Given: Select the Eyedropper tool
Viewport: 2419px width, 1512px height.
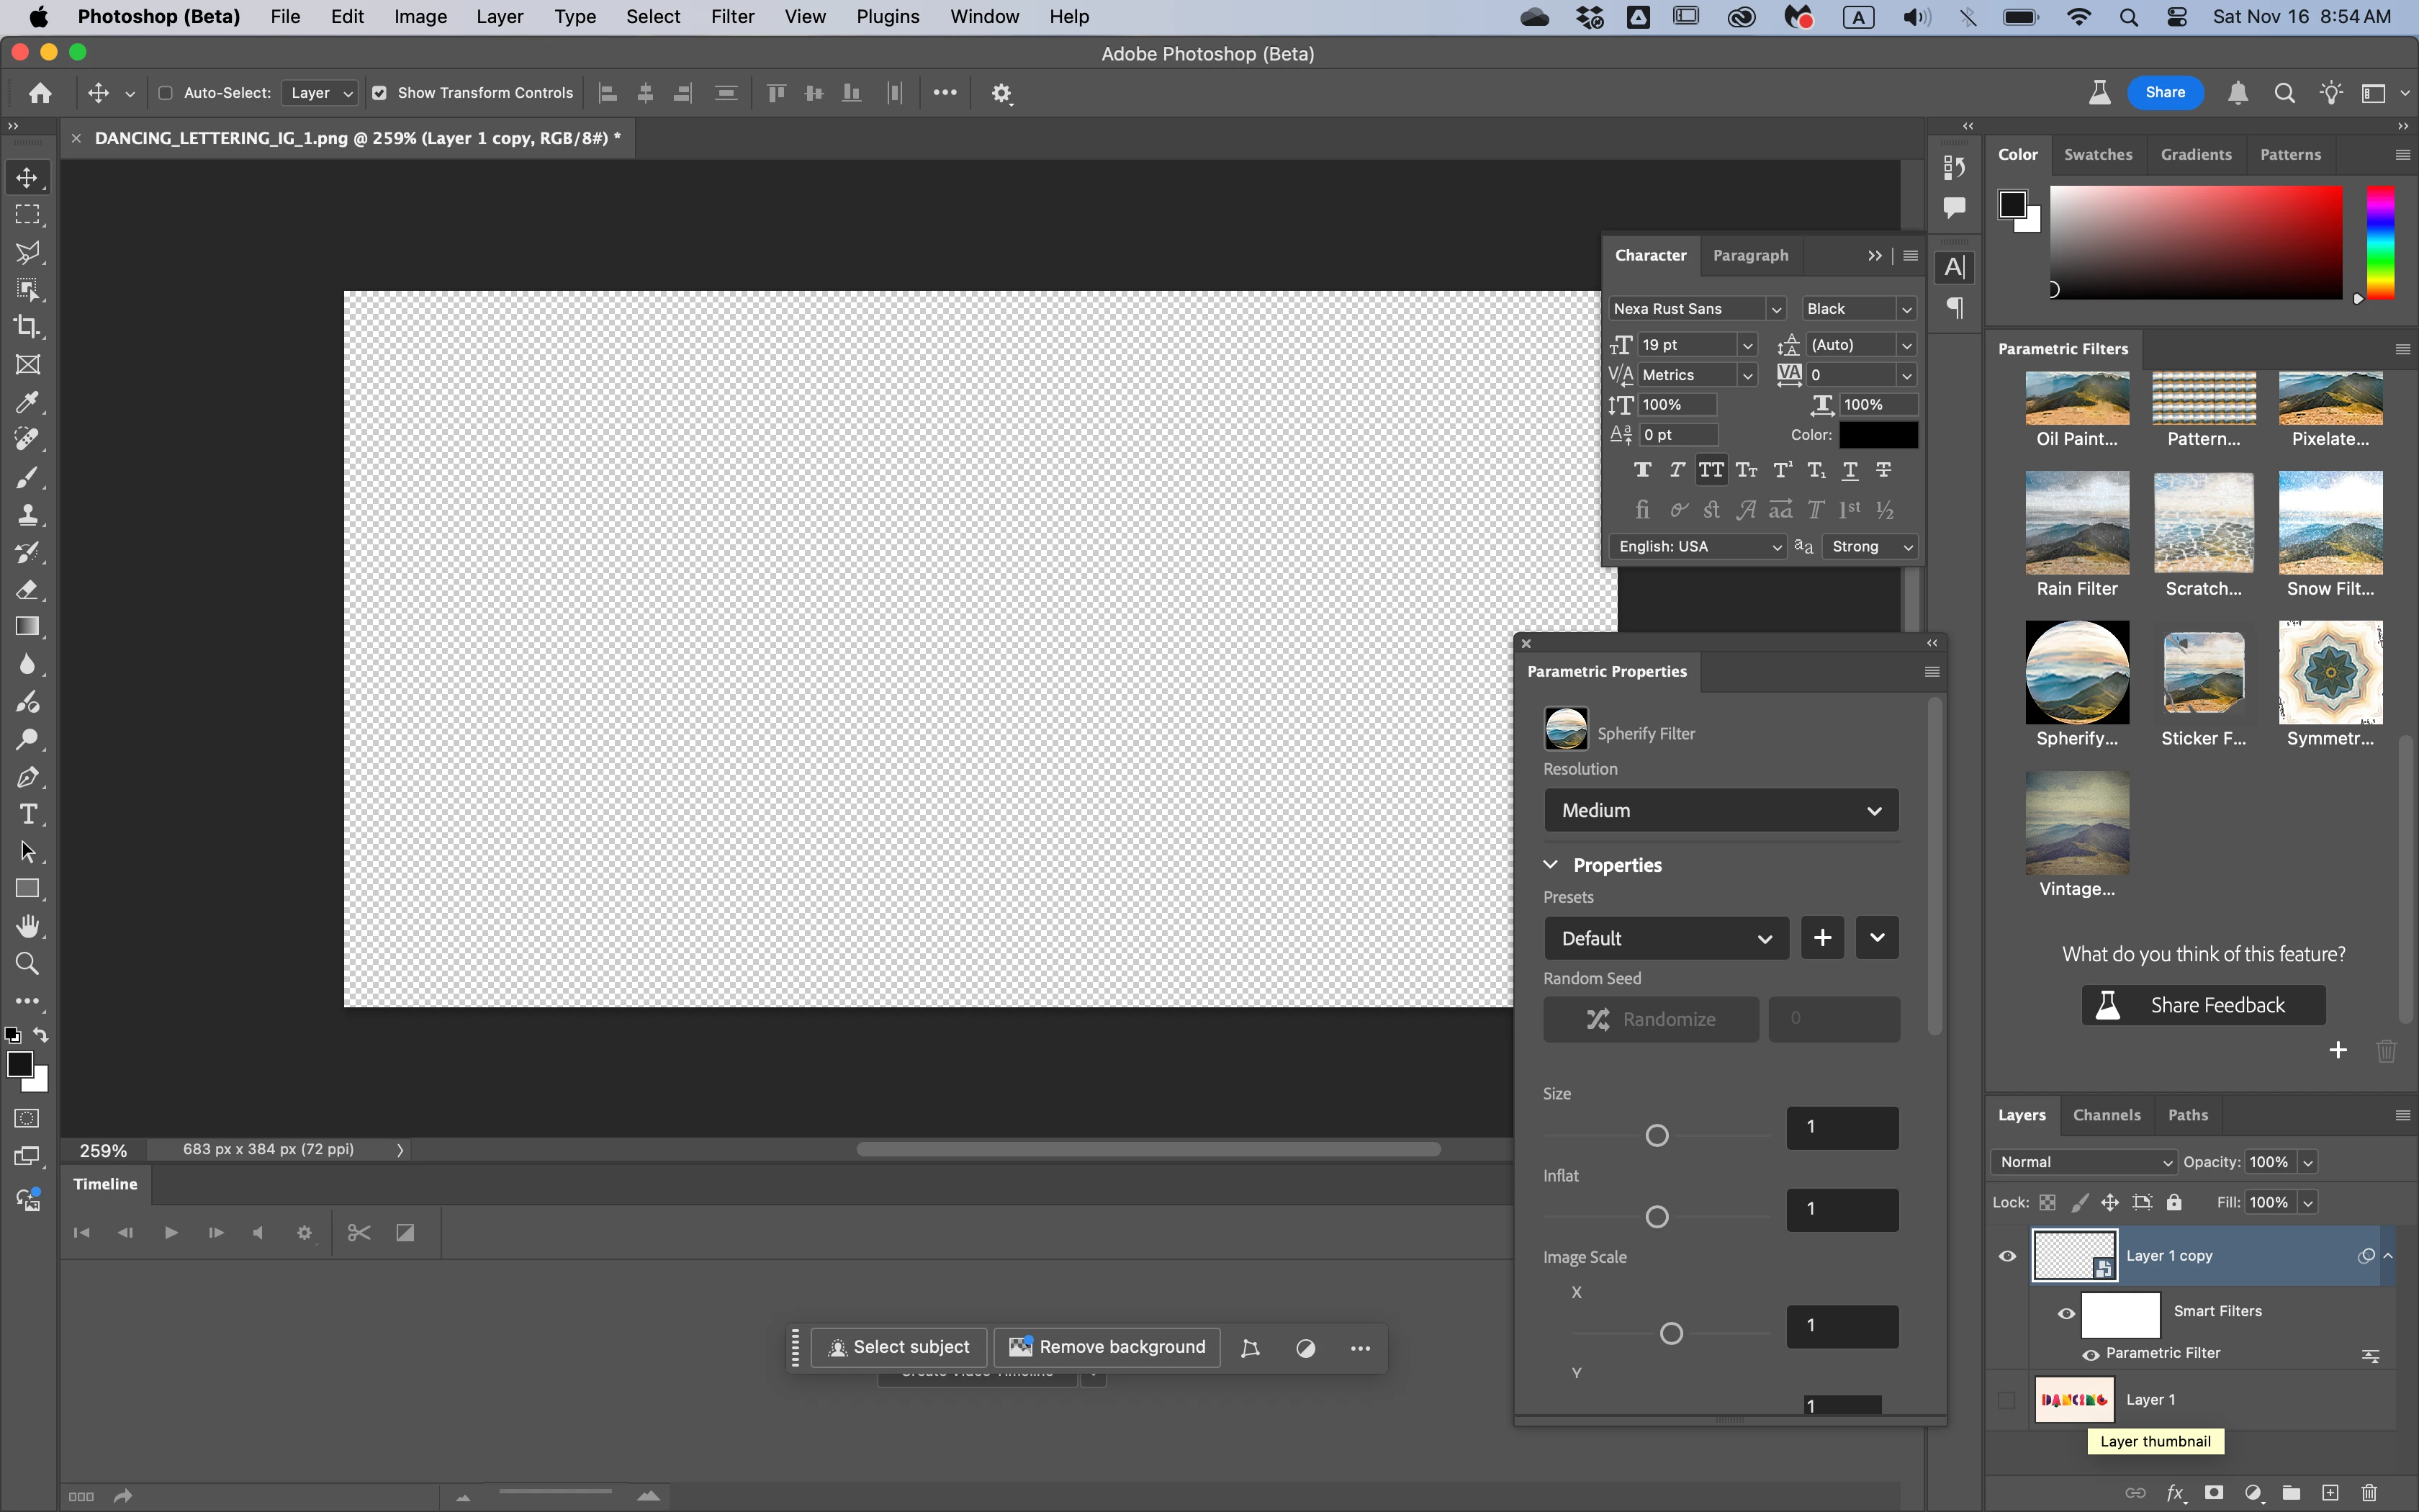Looking at the screenshot, I should coord(27,402).
